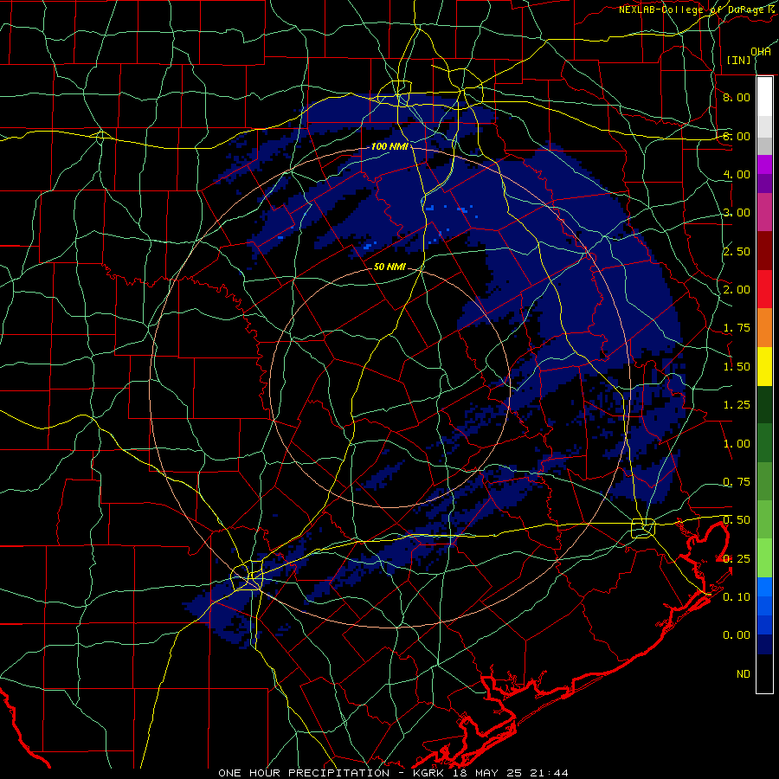Click the ND legend label

[744, 674]
